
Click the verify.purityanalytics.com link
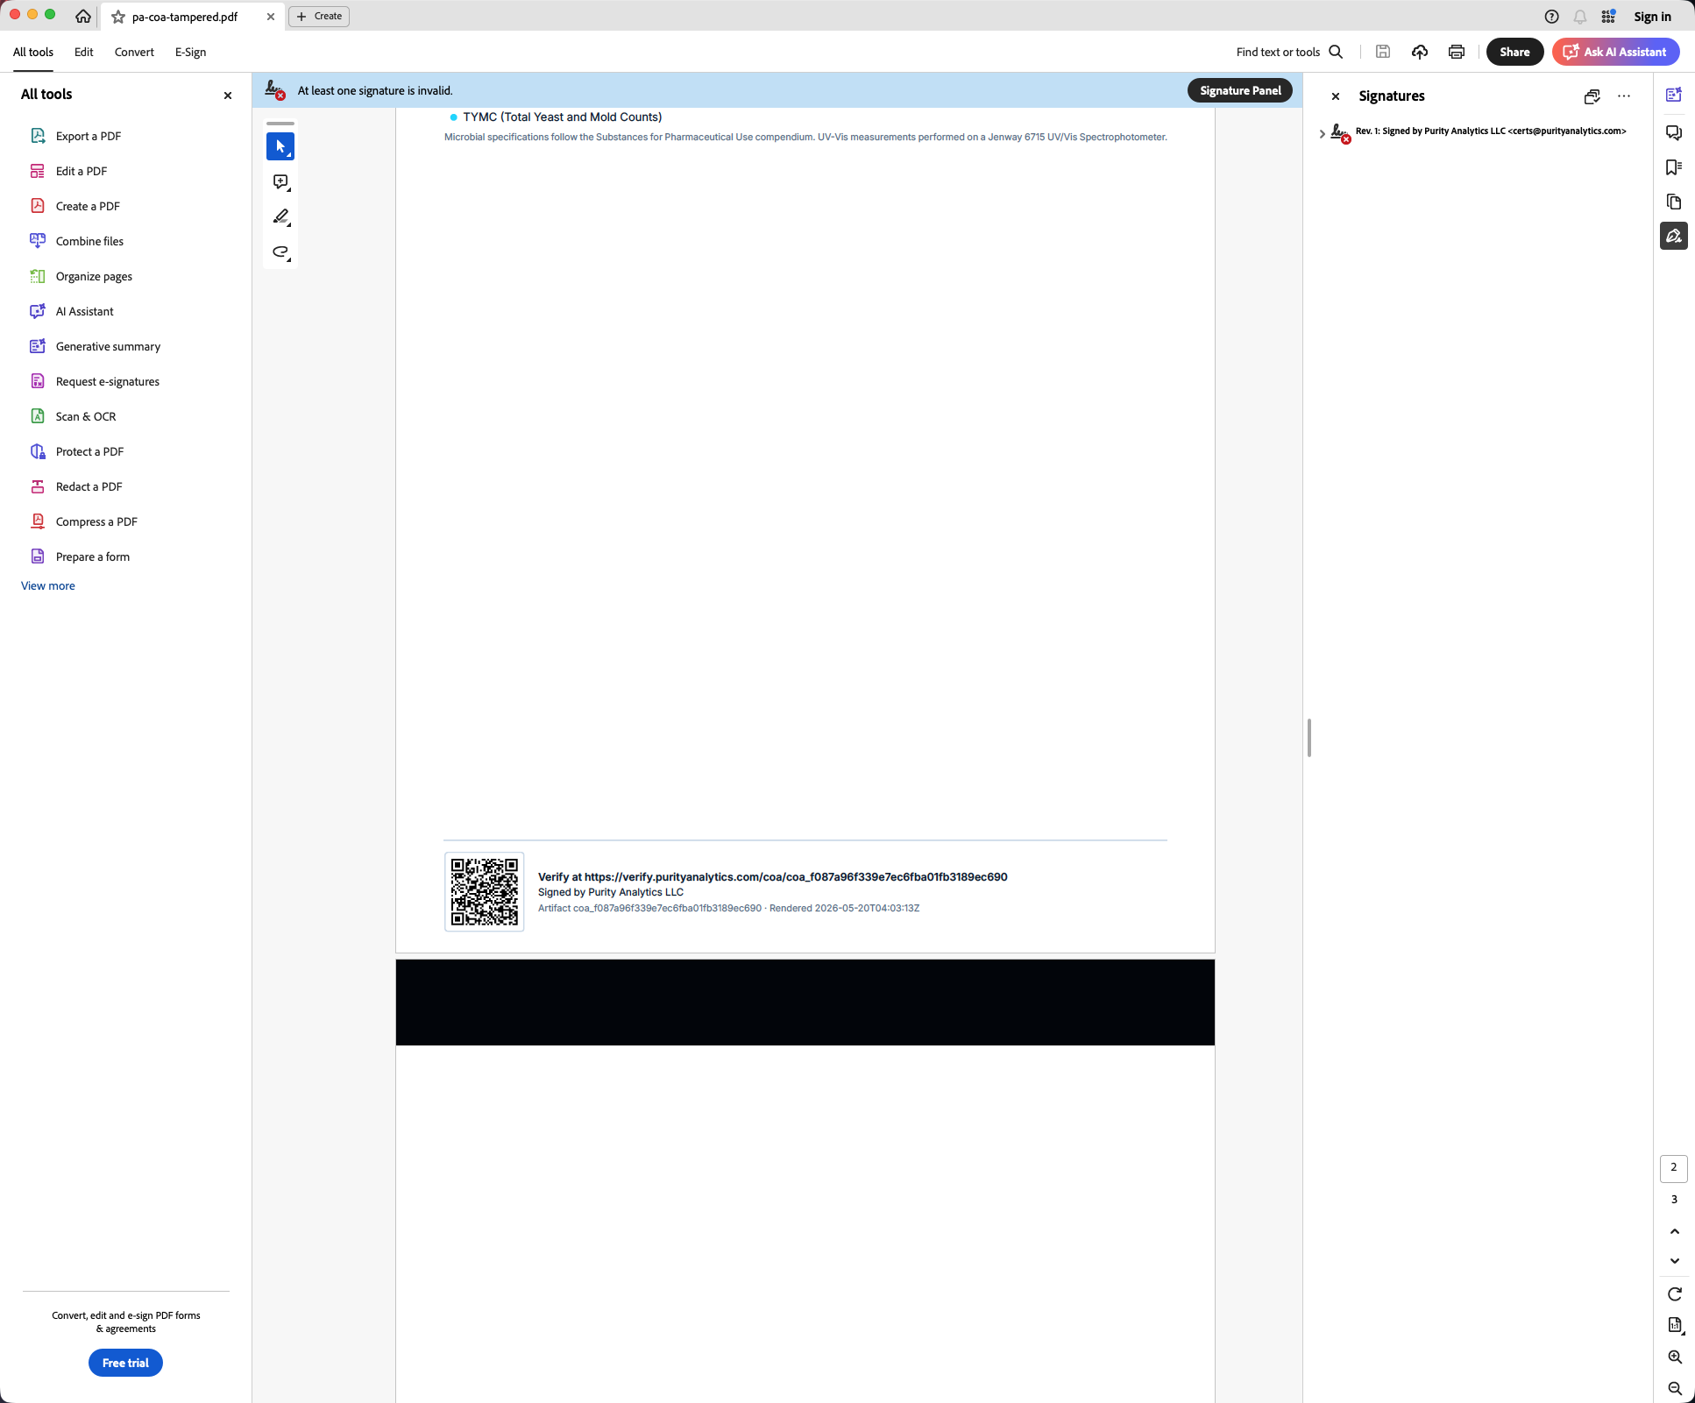click(x=796, y=876)
